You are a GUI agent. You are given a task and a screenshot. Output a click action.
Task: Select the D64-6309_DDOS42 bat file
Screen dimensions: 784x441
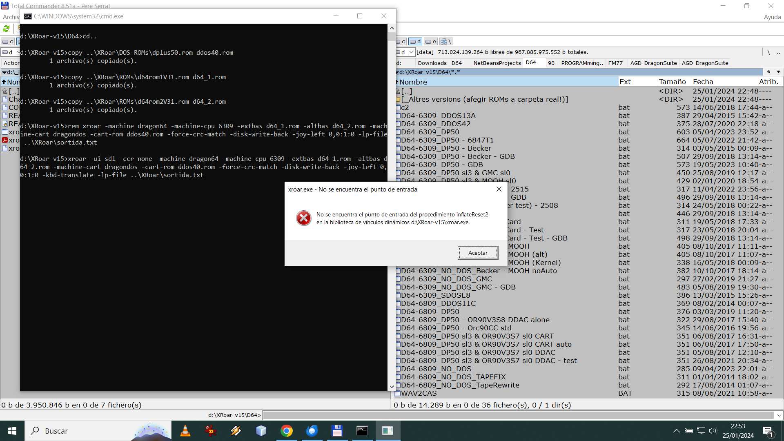(x=436, y=124)
